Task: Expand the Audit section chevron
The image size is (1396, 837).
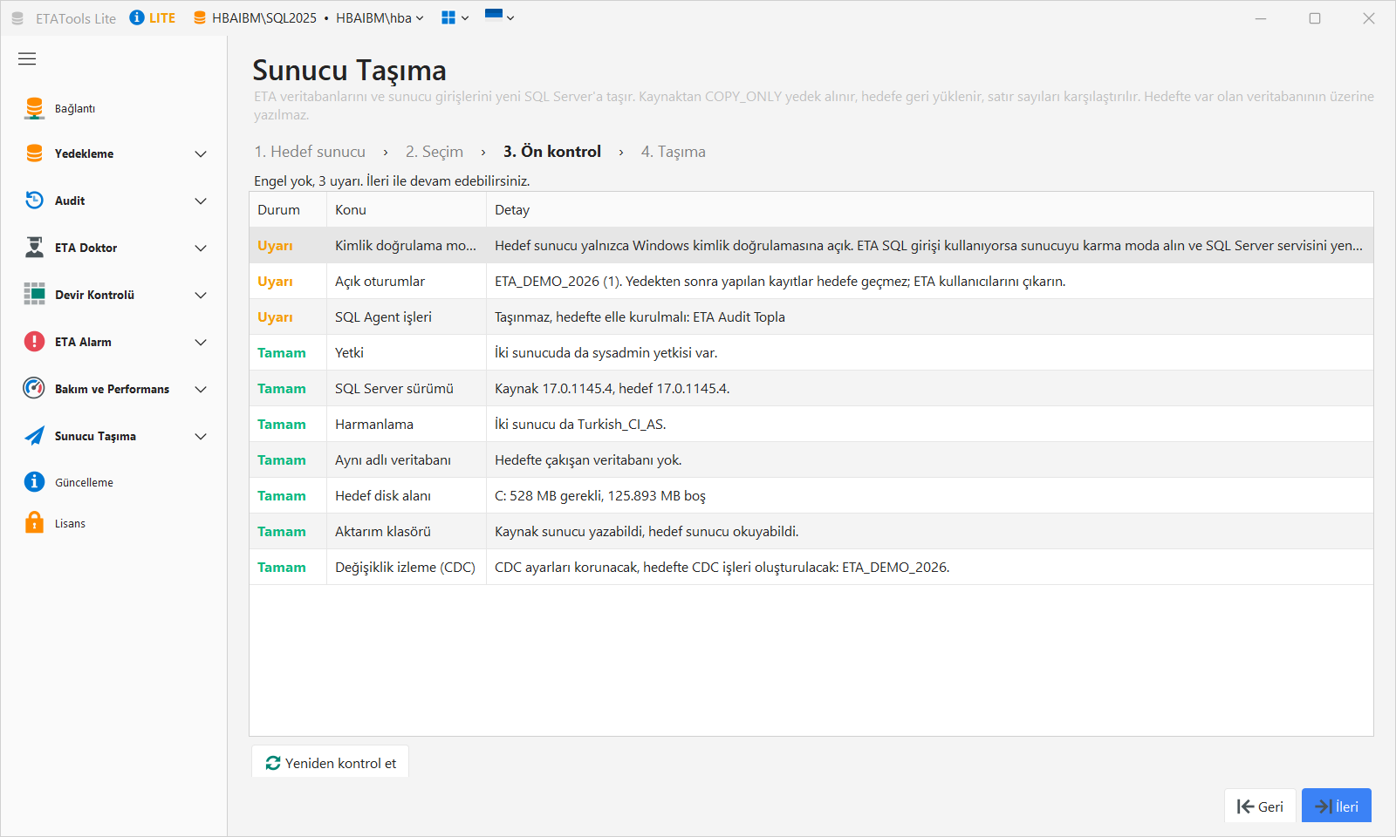Action: pos(201,201)
